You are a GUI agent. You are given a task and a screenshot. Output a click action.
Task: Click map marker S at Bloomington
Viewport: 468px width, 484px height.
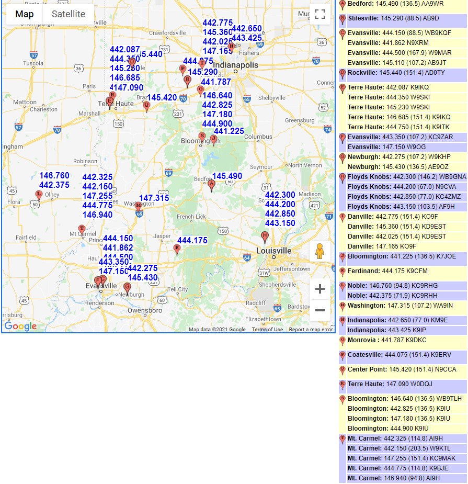click(x=202, y=138)
